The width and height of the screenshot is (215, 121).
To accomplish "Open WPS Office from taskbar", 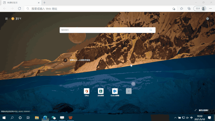I will pos(70,118).
